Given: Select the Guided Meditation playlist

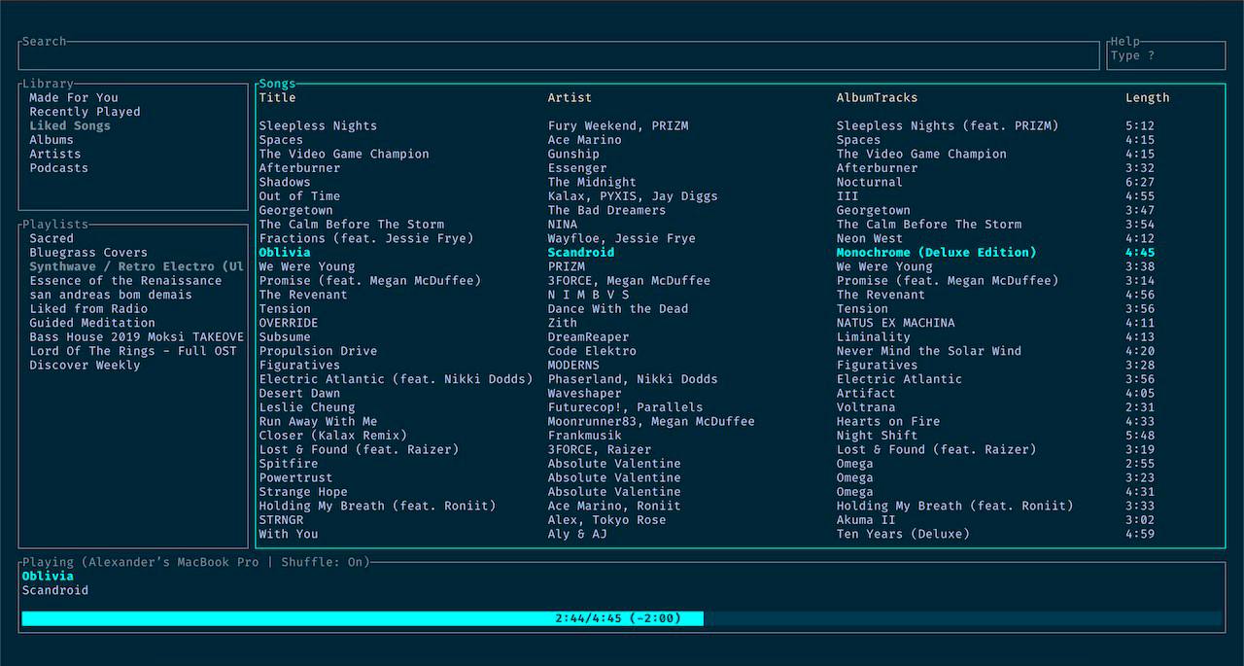Looking at the screenshot, I should (x=92, y=323).
